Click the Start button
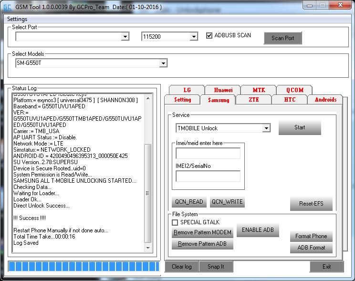The image size is (355, 281). (x=300, y=128)
